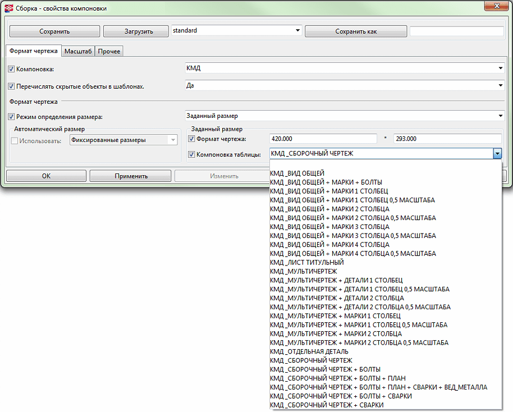The image size is (513, 412).
Task: Edit the drawing height field 293.000
Action: click(x=447, y=139)
